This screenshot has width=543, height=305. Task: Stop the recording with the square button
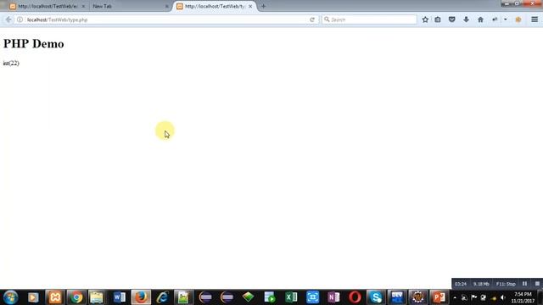coord(537,284)
